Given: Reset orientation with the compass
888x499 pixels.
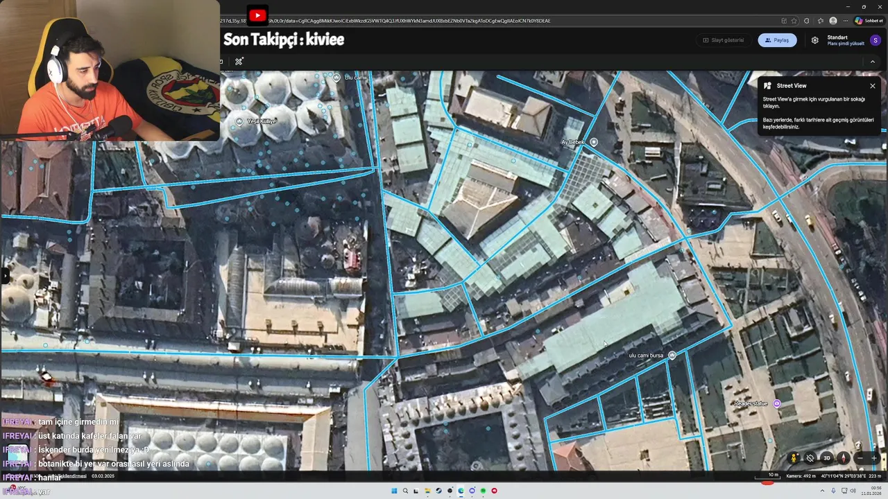Looking at the screenshot, I should pos(843,458).
